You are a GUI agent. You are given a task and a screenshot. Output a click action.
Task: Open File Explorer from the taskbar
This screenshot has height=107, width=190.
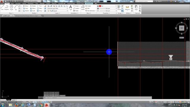[10, 105]
